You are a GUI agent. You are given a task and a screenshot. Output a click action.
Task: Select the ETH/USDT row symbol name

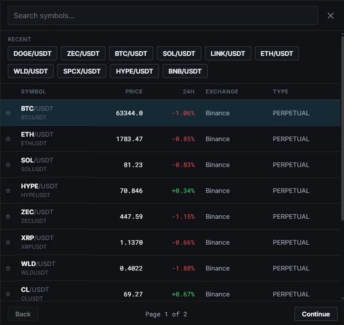[x=37, y=134]
